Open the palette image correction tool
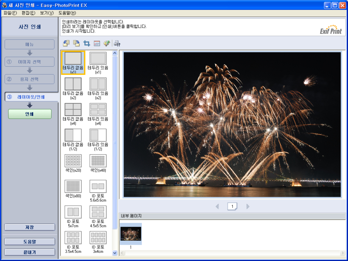348x261 pixels. click(107, 43)
